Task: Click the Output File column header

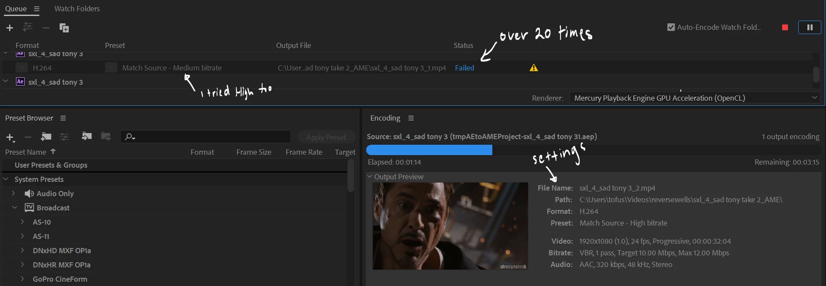Action: click(x=293, y=45)
